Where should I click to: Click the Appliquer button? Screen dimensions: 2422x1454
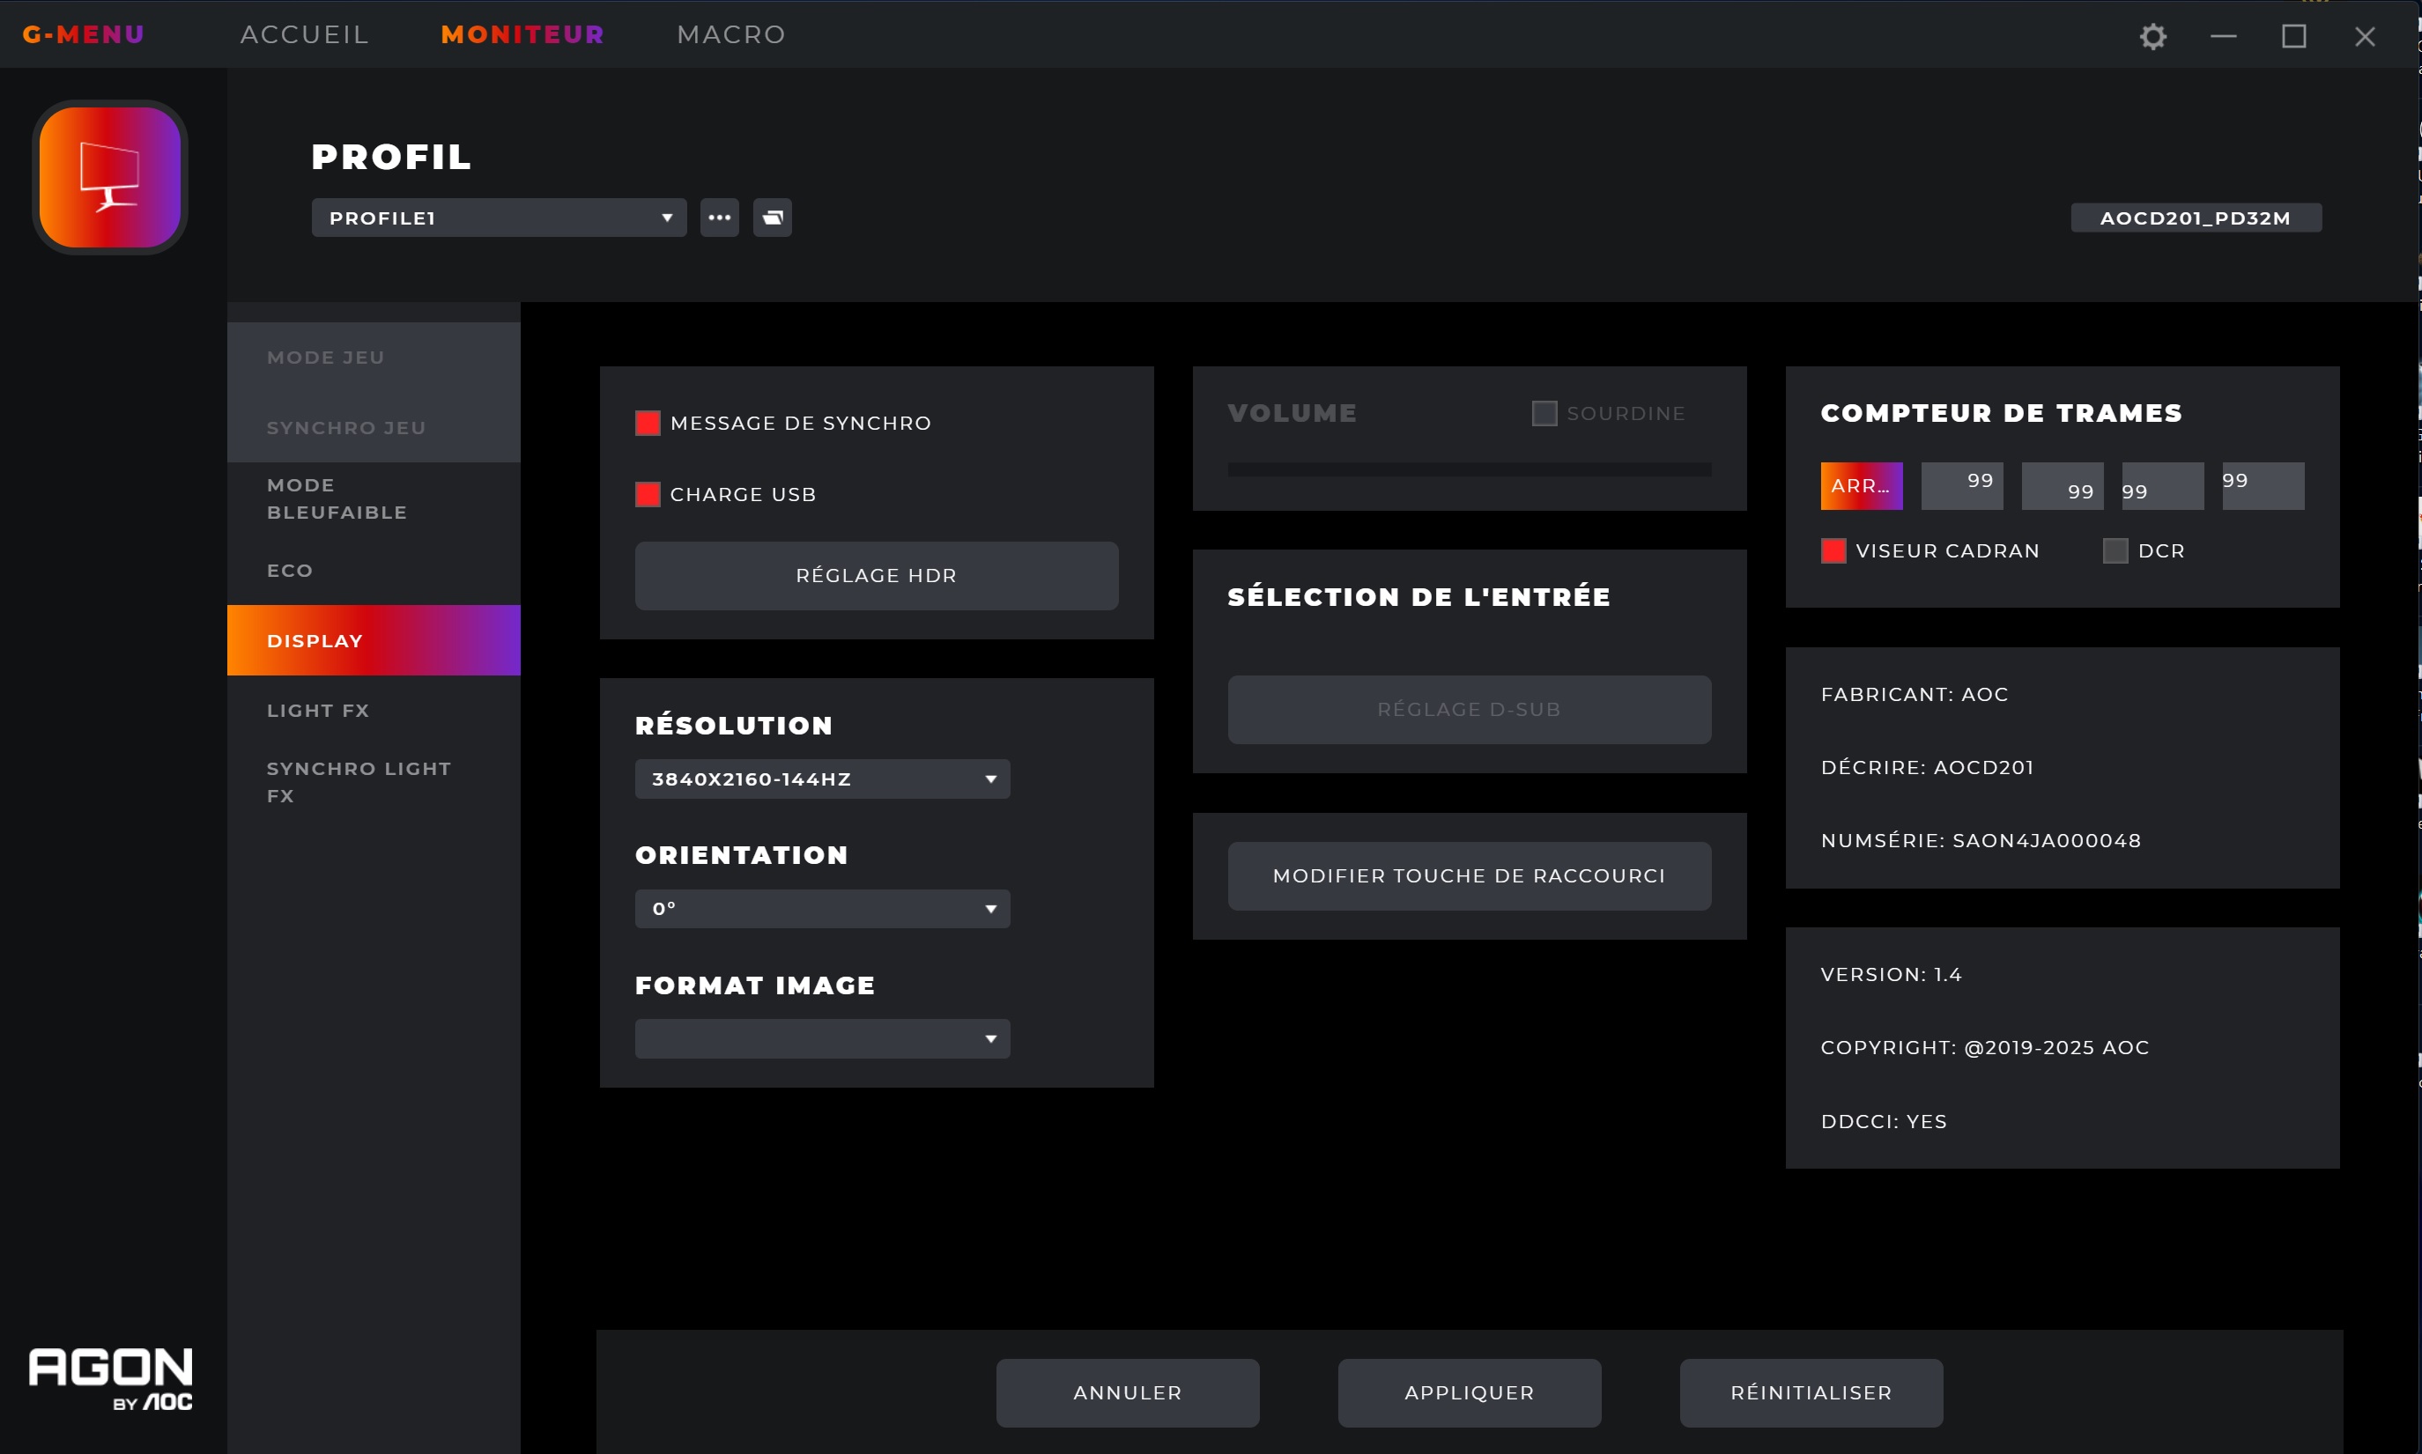1470,1392
